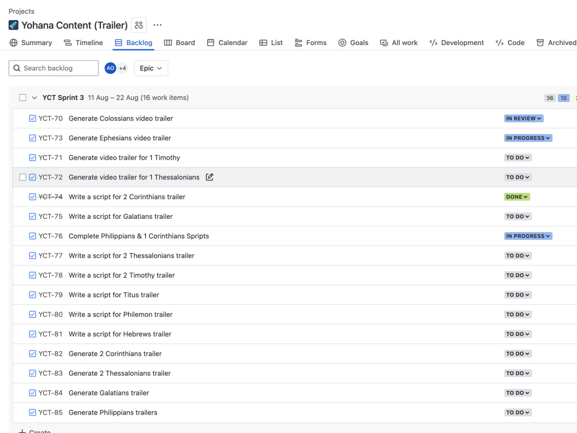
Task: Open the Epic filter dropdown
Action: pyautogui.click(x=151, y=68)
